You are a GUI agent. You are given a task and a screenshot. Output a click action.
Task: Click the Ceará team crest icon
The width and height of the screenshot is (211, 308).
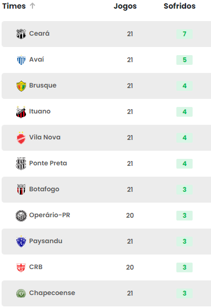[21, 34]
